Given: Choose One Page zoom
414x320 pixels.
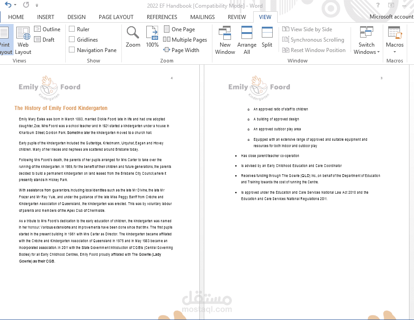Looking at the screenshot, I should (x=179, y=29).
